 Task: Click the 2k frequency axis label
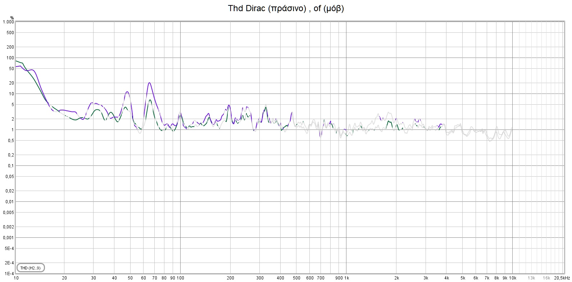pyautogui.click(x=396, y=278)
